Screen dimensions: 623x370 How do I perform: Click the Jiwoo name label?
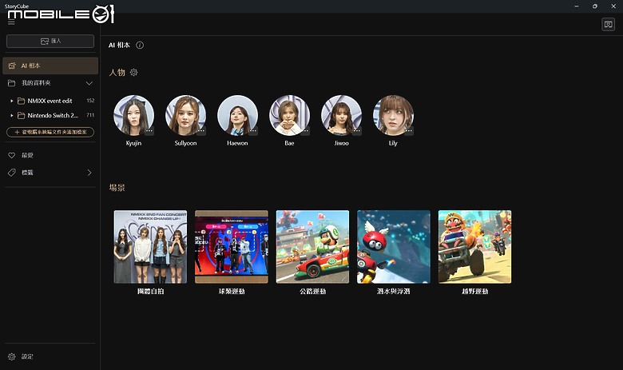pyautogui.click(x=341, y=143)
